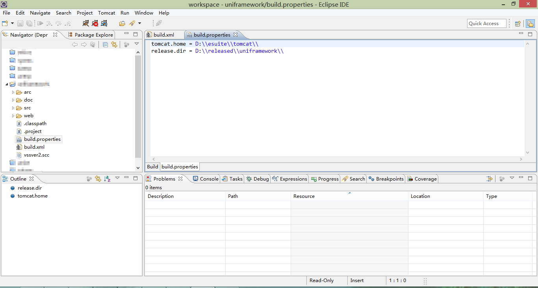Expand the web folder
The height and width of the screenshot is (288, 538).
(x=13, y=116)
